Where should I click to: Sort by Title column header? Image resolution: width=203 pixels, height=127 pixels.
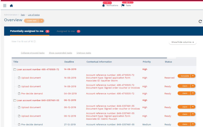pos(16,62)
